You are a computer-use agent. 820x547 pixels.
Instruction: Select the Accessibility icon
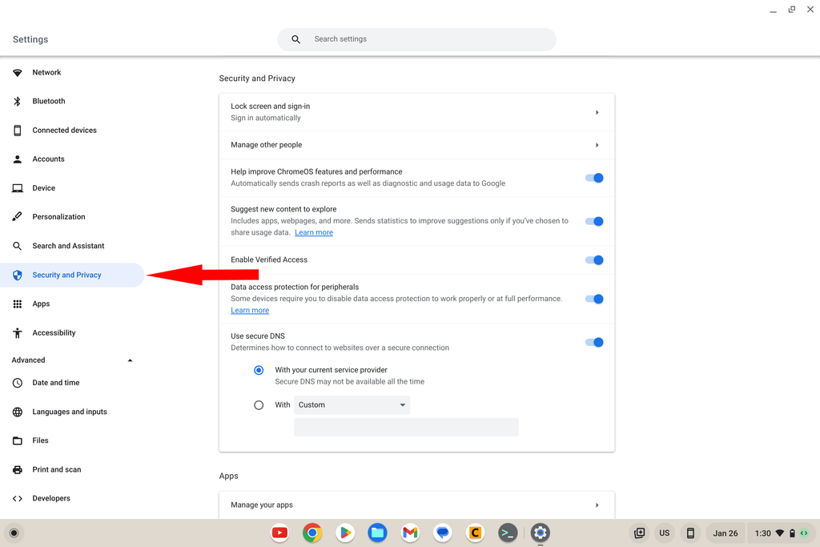coord(18,332)
